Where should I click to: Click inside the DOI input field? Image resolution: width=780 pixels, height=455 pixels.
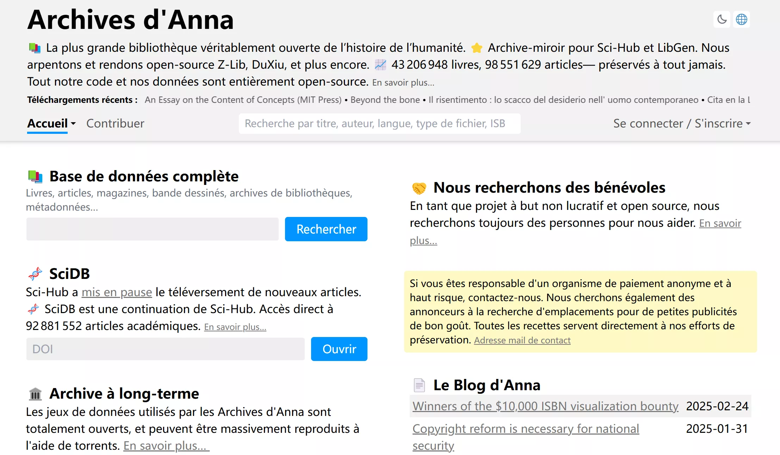[x=165, y=349]
